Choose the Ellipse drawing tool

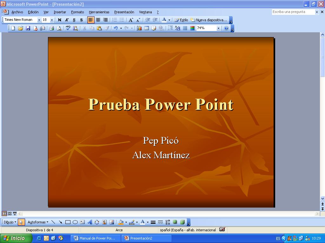[75, 222]
